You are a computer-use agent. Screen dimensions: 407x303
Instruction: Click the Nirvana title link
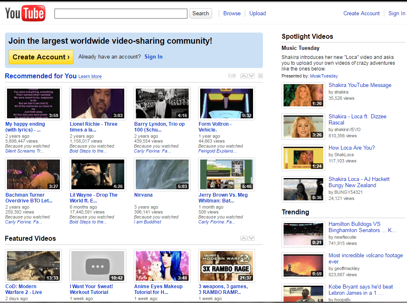tap(143, 195)
